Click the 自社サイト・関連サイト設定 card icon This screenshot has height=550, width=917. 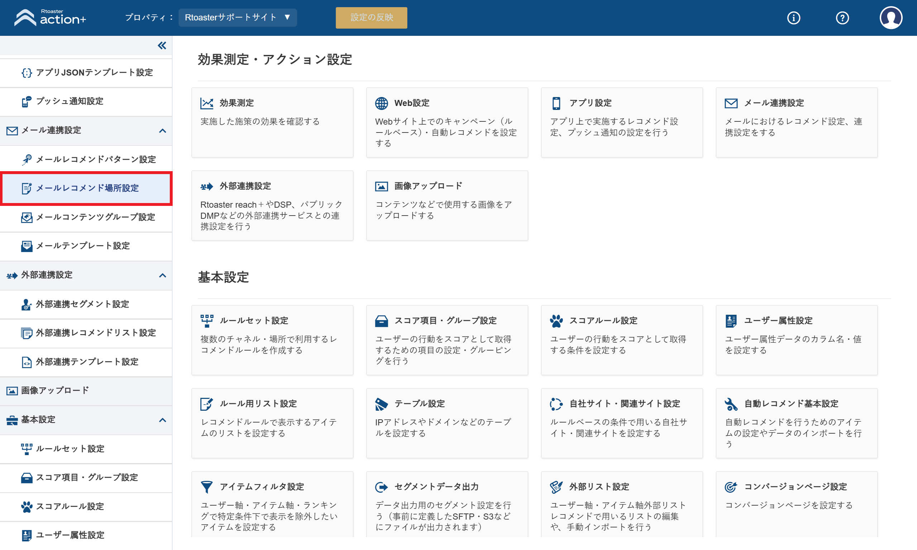click(556, 404)
